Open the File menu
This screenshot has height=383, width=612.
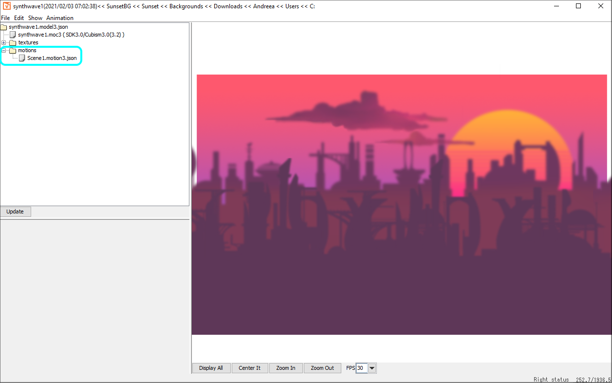point(5,18)
